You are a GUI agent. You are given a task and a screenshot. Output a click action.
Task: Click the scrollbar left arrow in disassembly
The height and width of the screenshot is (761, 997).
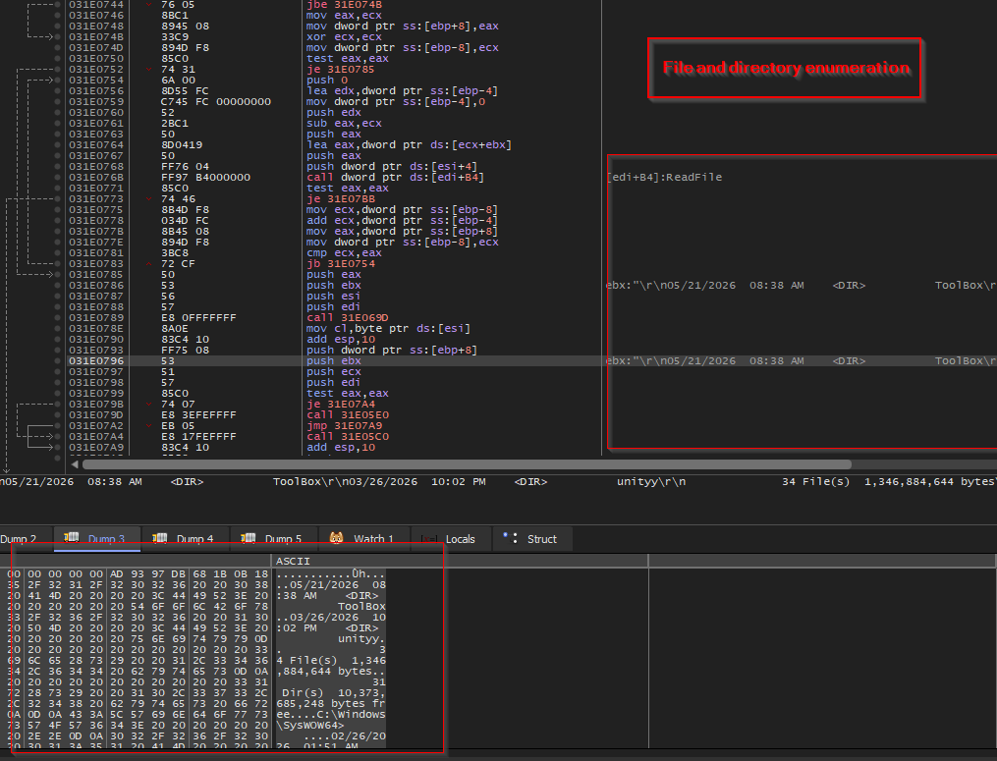click(75, 464)
